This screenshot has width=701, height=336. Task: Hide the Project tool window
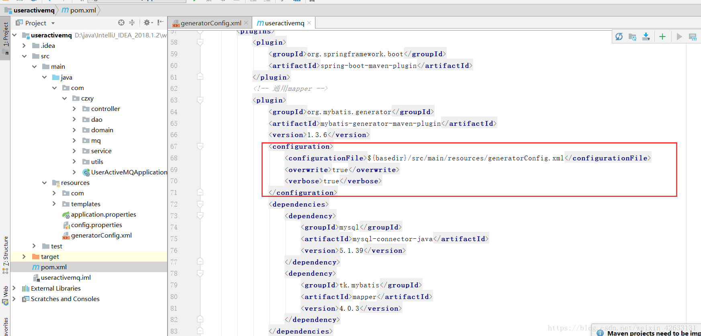point(160,23)
